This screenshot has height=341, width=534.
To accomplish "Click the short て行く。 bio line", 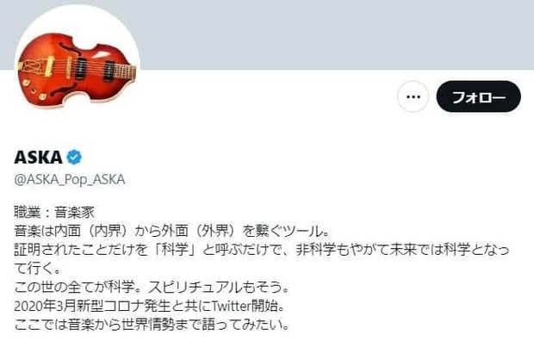I will coord(37,269).
